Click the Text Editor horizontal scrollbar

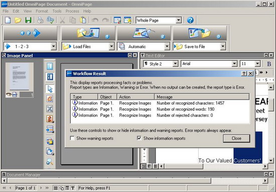[x=184, y=166]
